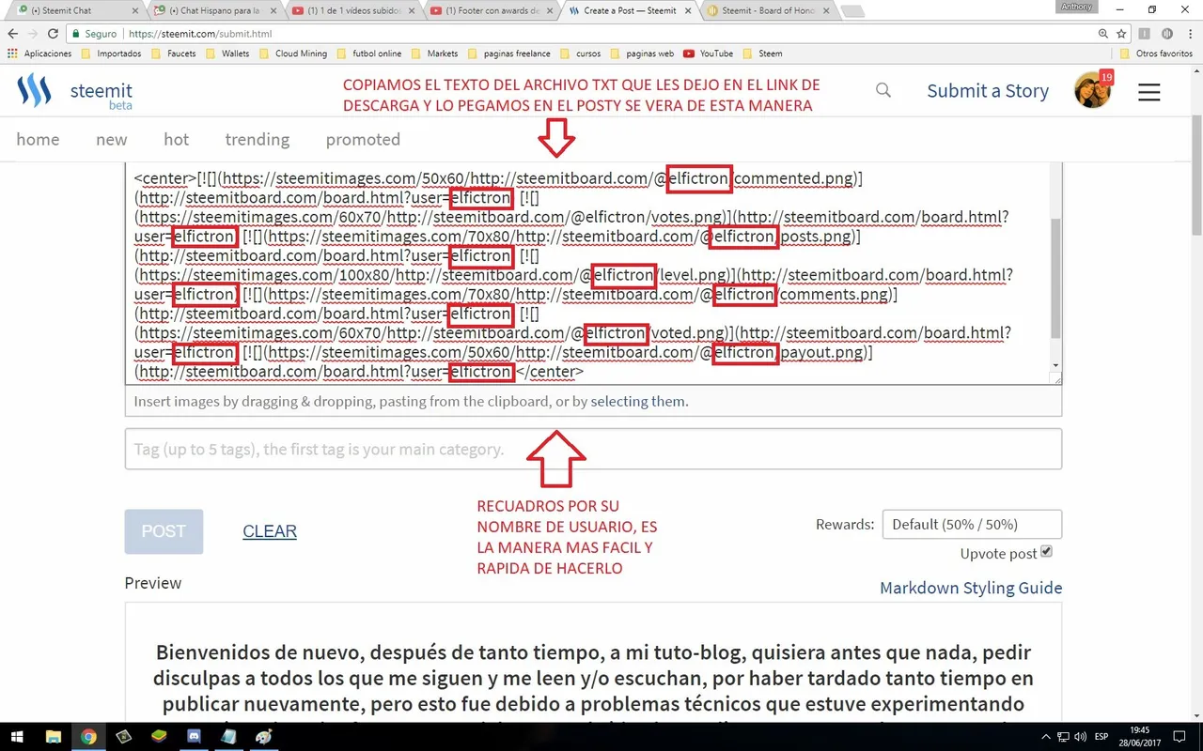Open the Action Center notification icon
Screen dimensions: 1203x751
pyautogui.click(x=1178, y=737)
